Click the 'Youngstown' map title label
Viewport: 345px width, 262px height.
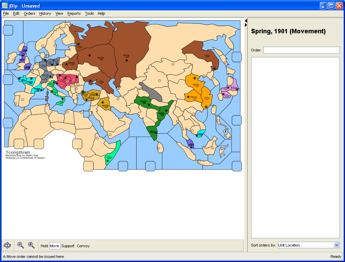coord(18,152)
